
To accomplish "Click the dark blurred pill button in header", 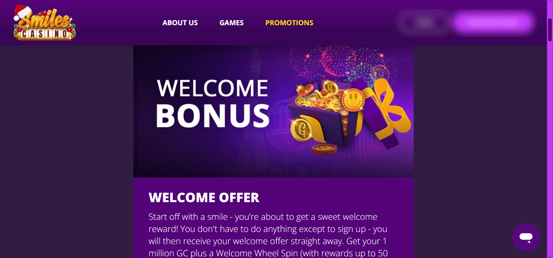I will pos(424,23).
